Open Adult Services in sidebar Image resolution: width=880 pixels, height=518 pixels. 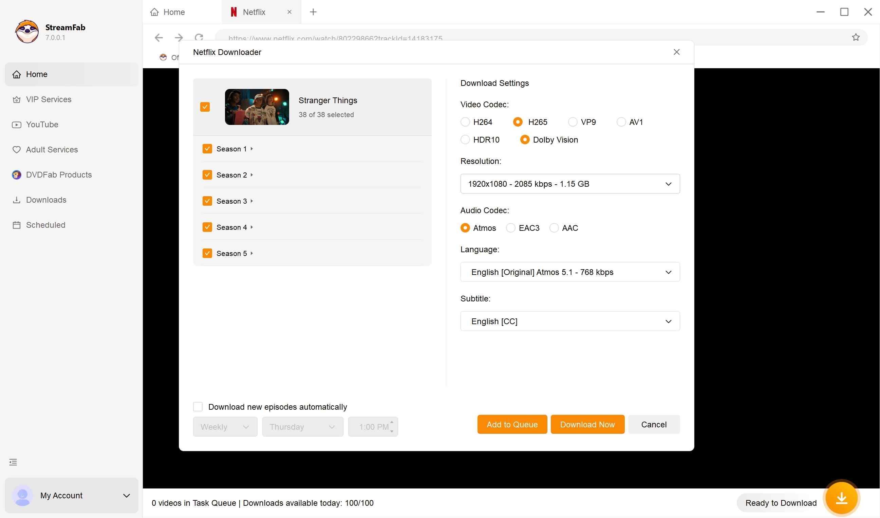point(51,149)
